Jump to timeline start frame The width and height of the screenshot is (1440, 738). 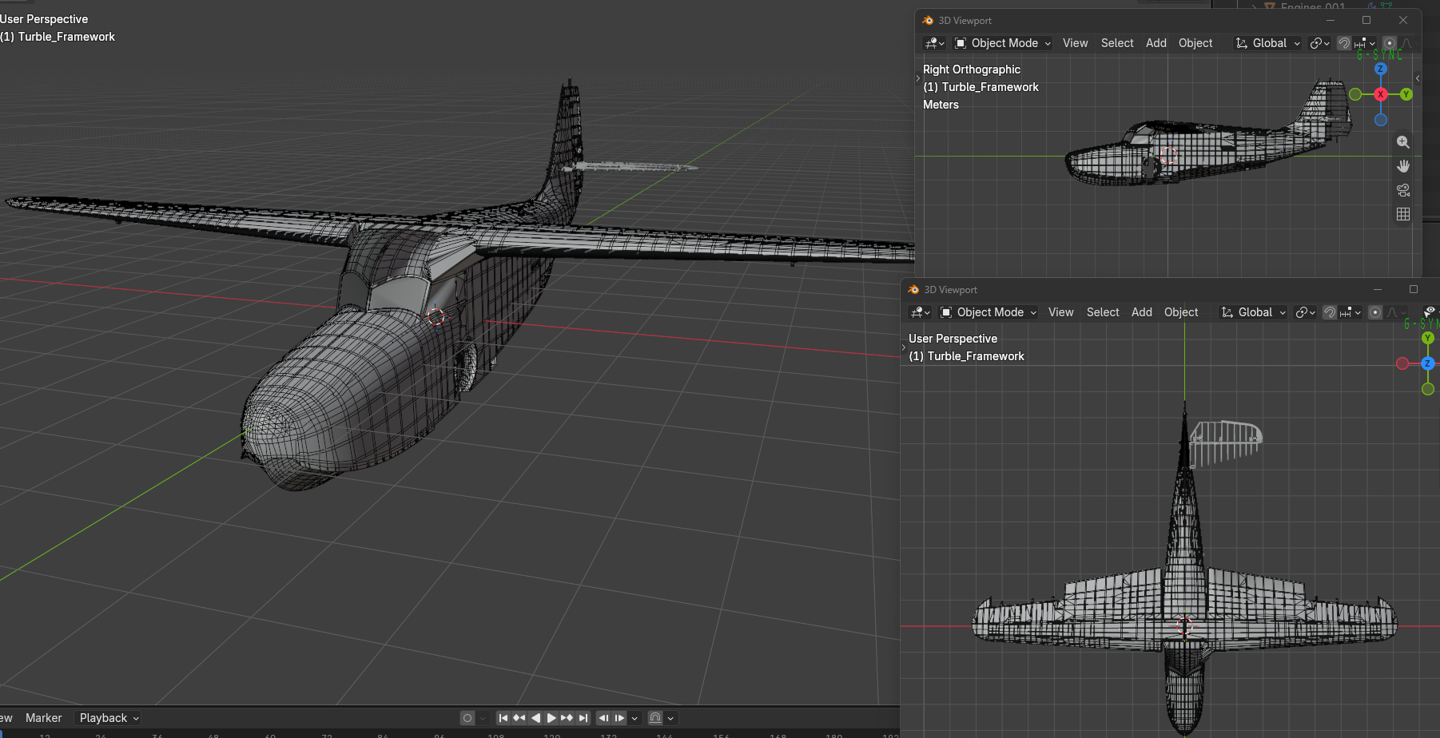503,718
